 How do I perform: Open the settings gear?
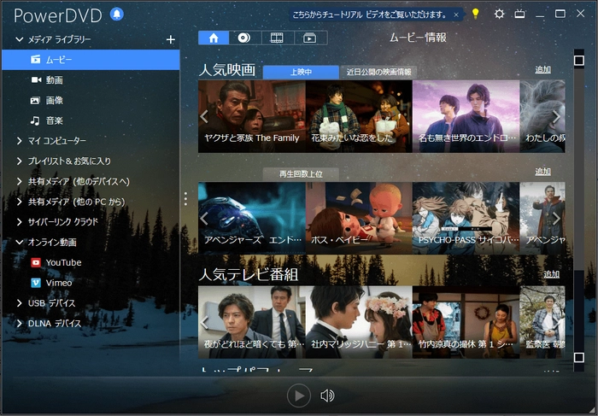click(499, 14)
